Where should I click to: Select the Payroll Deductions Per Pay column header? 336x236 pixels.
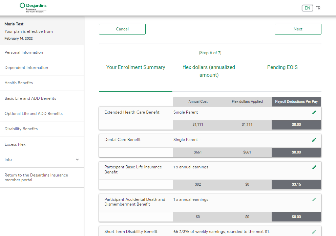point(296,101)
